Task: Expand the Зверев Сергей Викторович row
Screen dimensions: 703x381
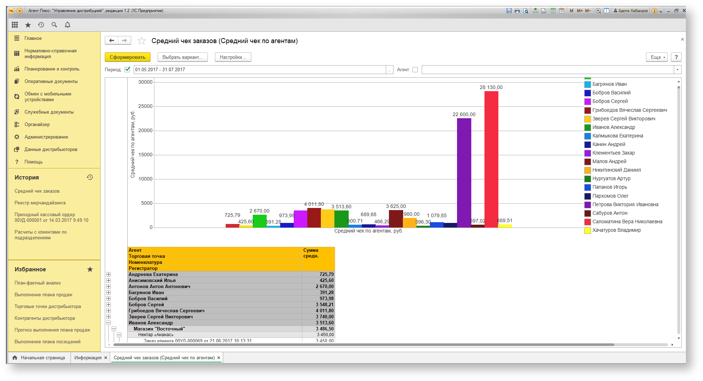Action: (108, 317)
